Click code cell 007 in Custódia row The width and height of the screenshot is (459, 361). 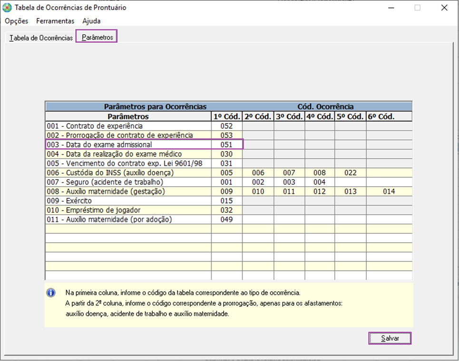coord(289,173)
